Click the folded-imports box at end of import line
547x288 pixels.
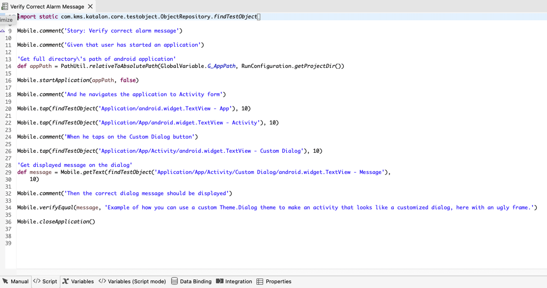[x=258, y=17]
